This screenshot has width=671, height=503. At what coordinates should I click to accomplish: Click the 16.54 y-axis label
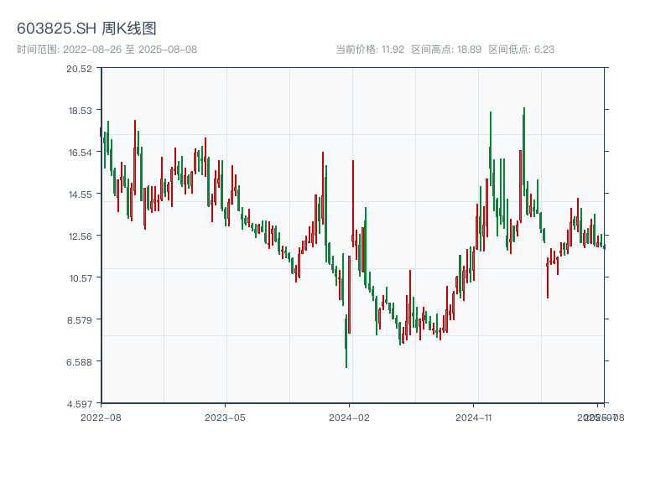[80, 152]
